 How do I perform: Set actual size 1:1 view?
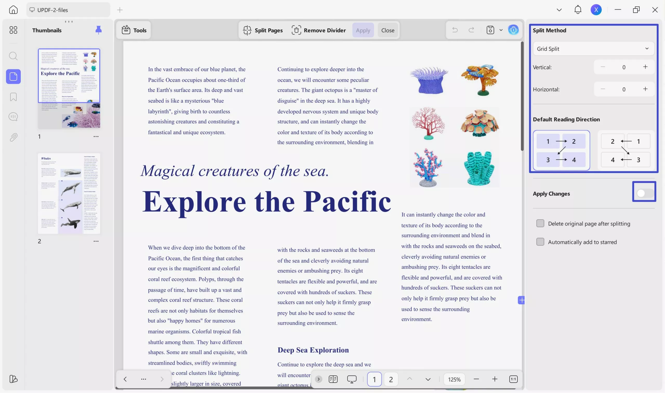point(513,379)
